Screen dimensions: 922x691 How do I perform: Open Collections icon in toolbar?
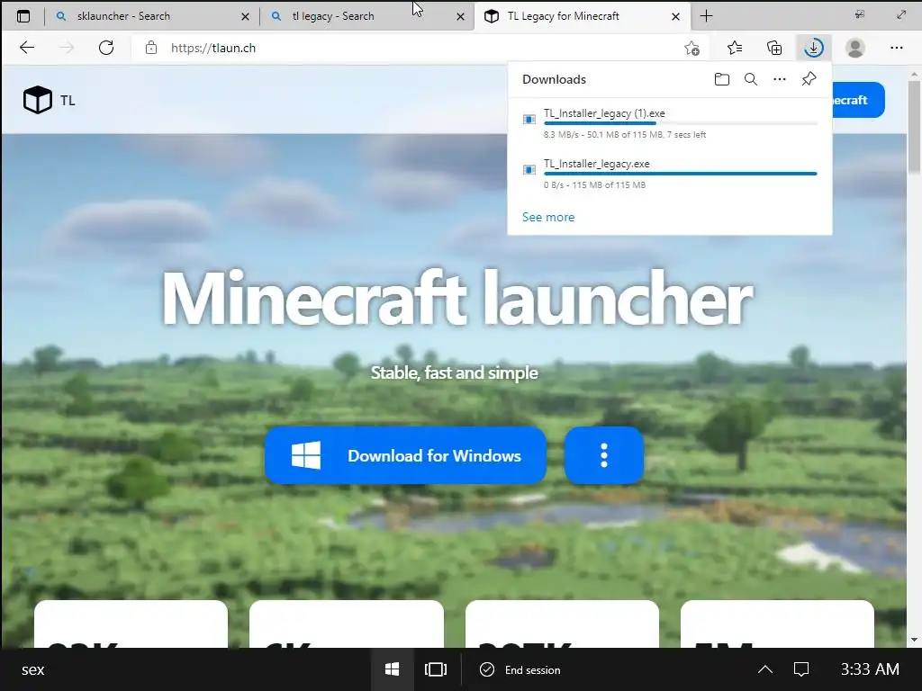click(774, 48)
